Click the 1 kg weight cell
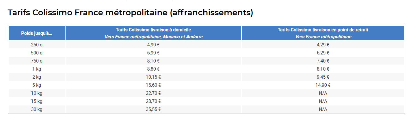 37,69
